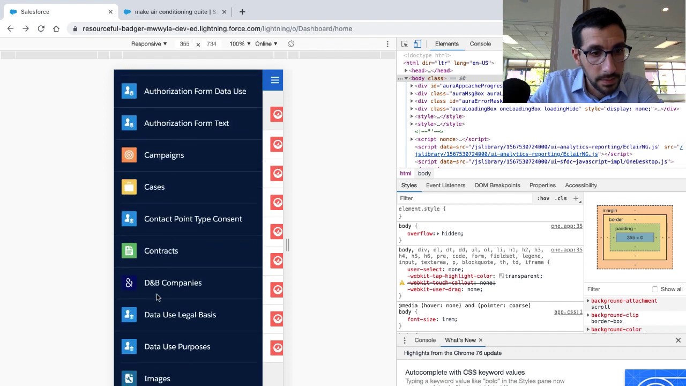686x386 pixels.
Task: Open the Event Listeners tab
Action: click(445, 185)
